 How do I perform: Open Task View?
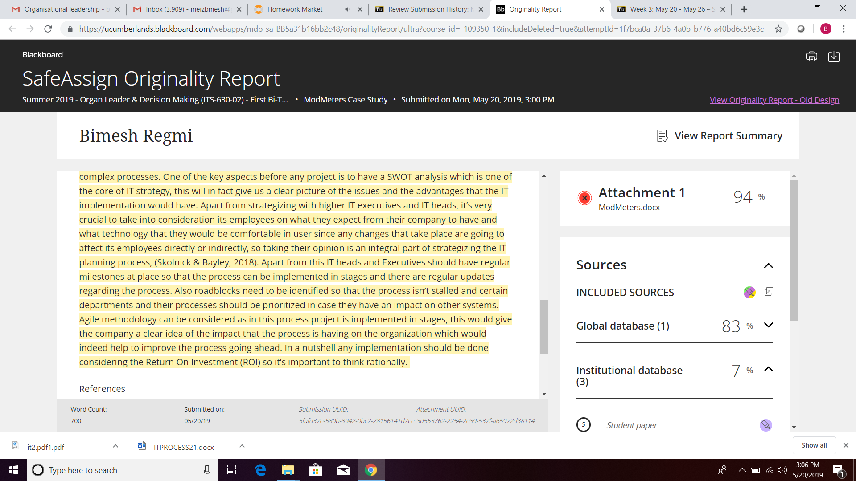point(232,470)
